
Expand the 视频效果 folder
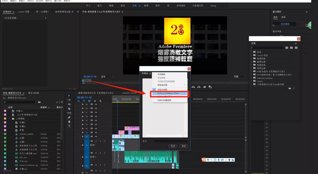[x=251, y=65]
